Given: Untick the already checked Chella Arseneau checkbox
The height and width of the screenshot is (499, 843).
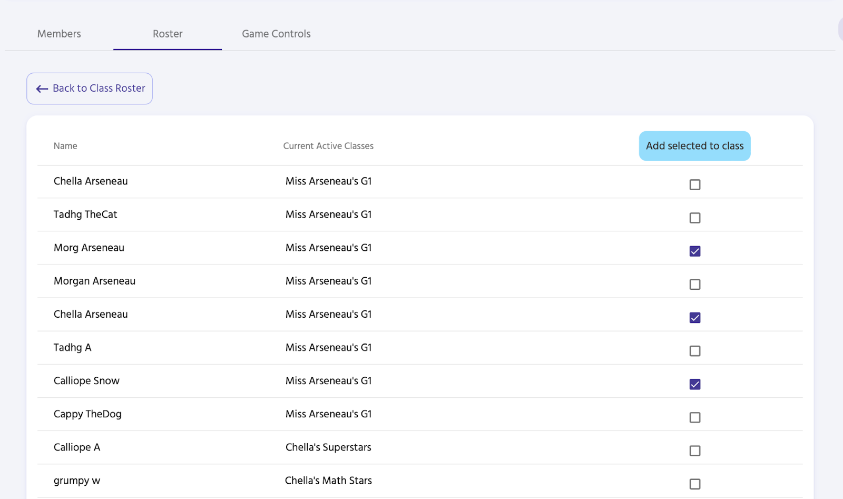Looking at the screenshot, I should [x=695, y=318].
